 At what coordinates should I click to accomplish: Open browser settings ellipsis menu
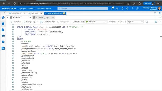tap(158, 3)
